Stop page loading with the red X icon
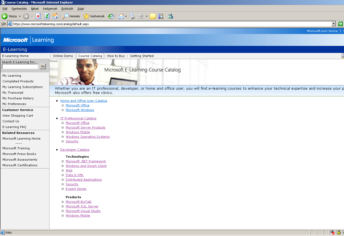 [x=38, y=16]
